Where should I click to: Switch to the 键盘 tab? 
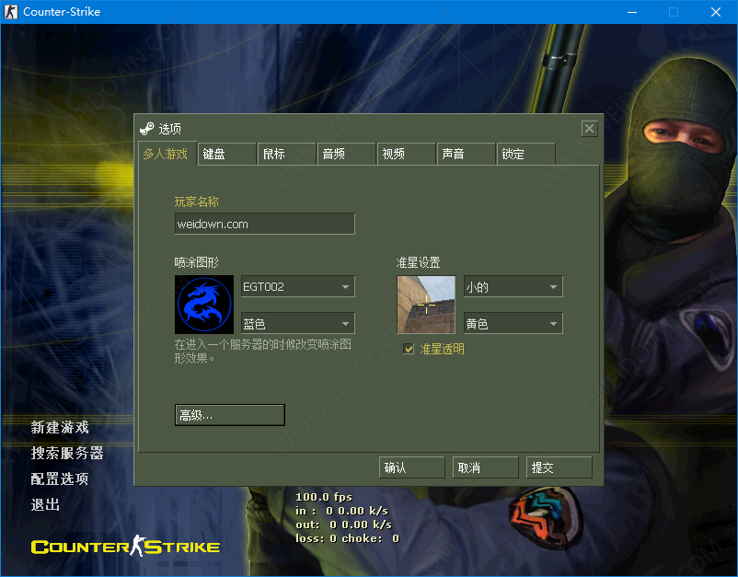click(x=226, y=155)
